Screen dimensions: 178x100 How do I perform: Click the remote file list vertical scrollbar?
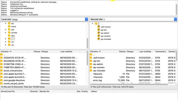click(177, 56)
